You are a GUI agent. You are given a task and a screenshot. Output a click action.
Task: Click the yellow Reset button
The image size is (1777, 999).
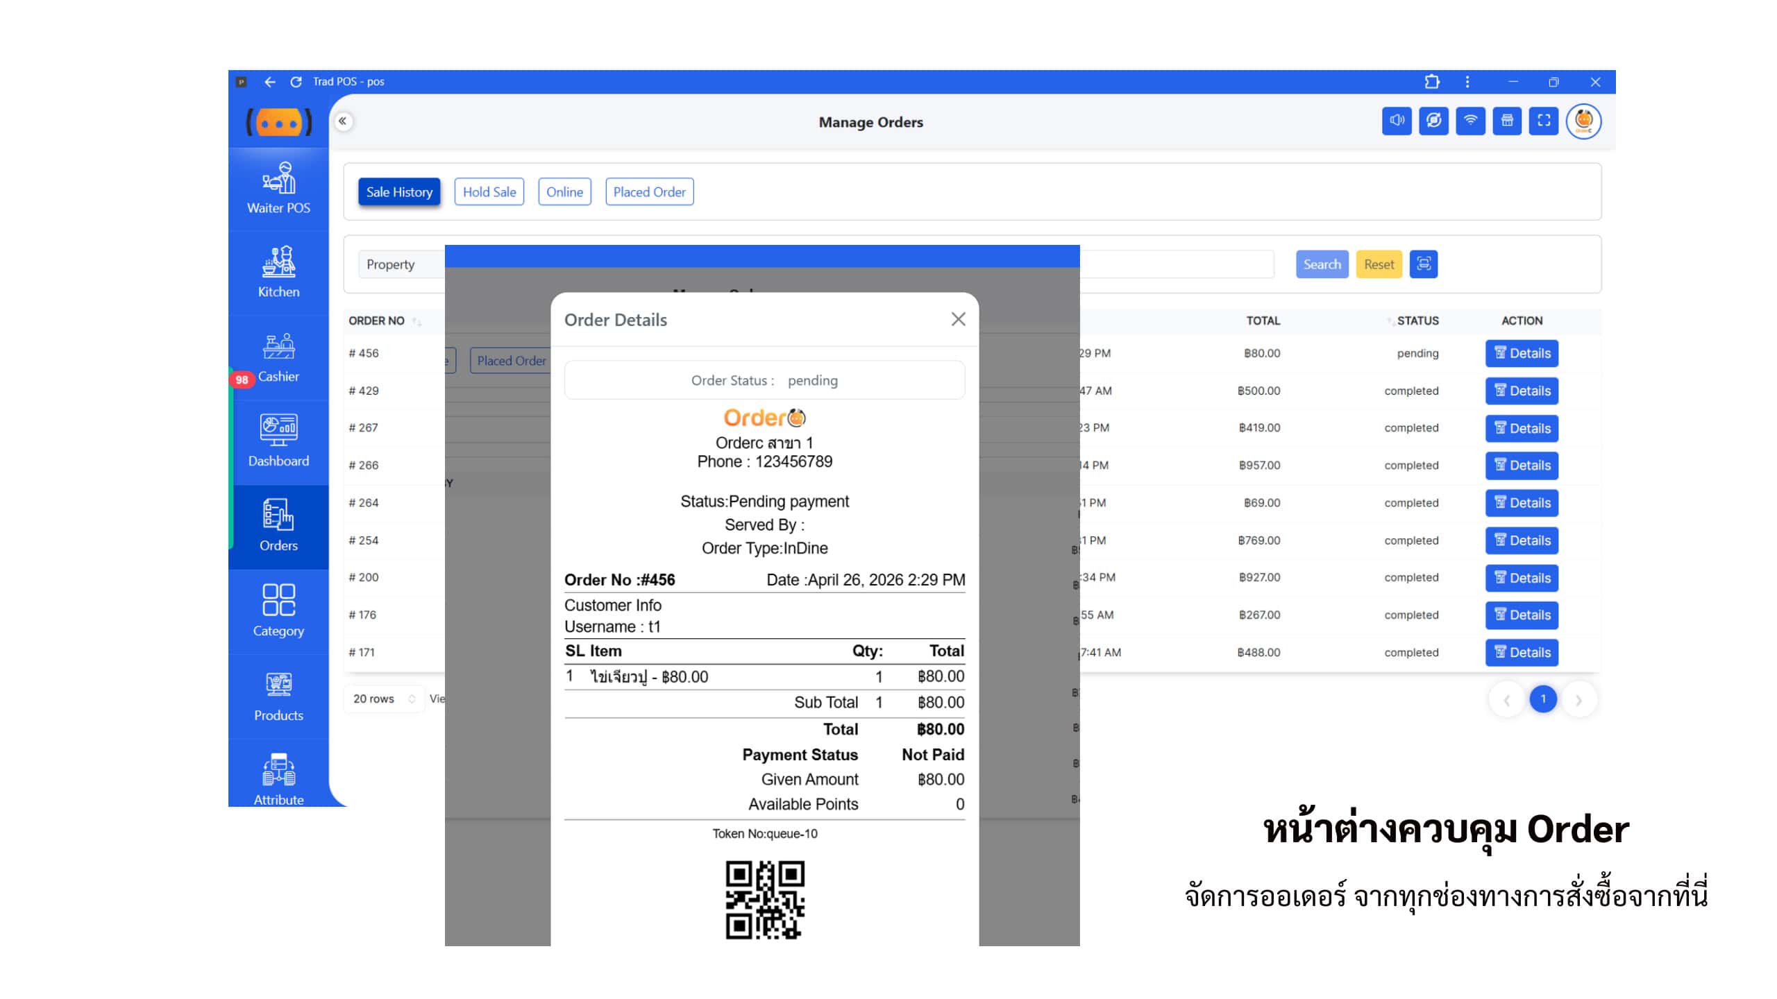click(x=1379, y=264)
